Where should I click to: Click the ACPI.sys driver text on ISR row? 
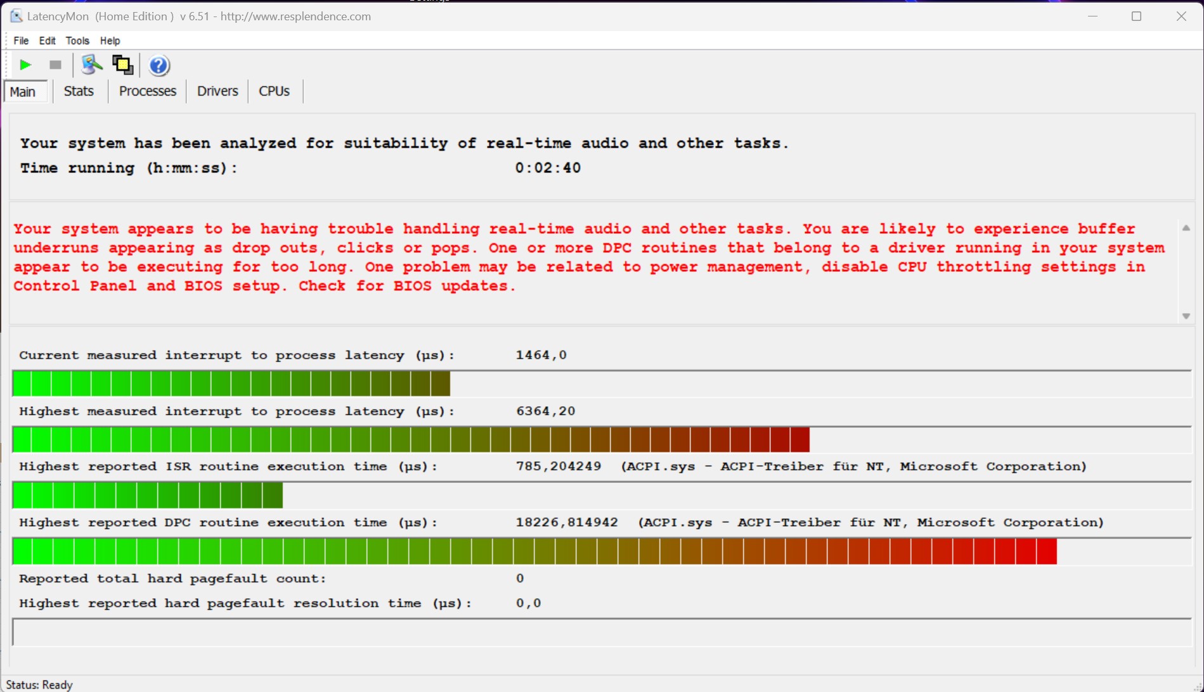click(853, 466)
